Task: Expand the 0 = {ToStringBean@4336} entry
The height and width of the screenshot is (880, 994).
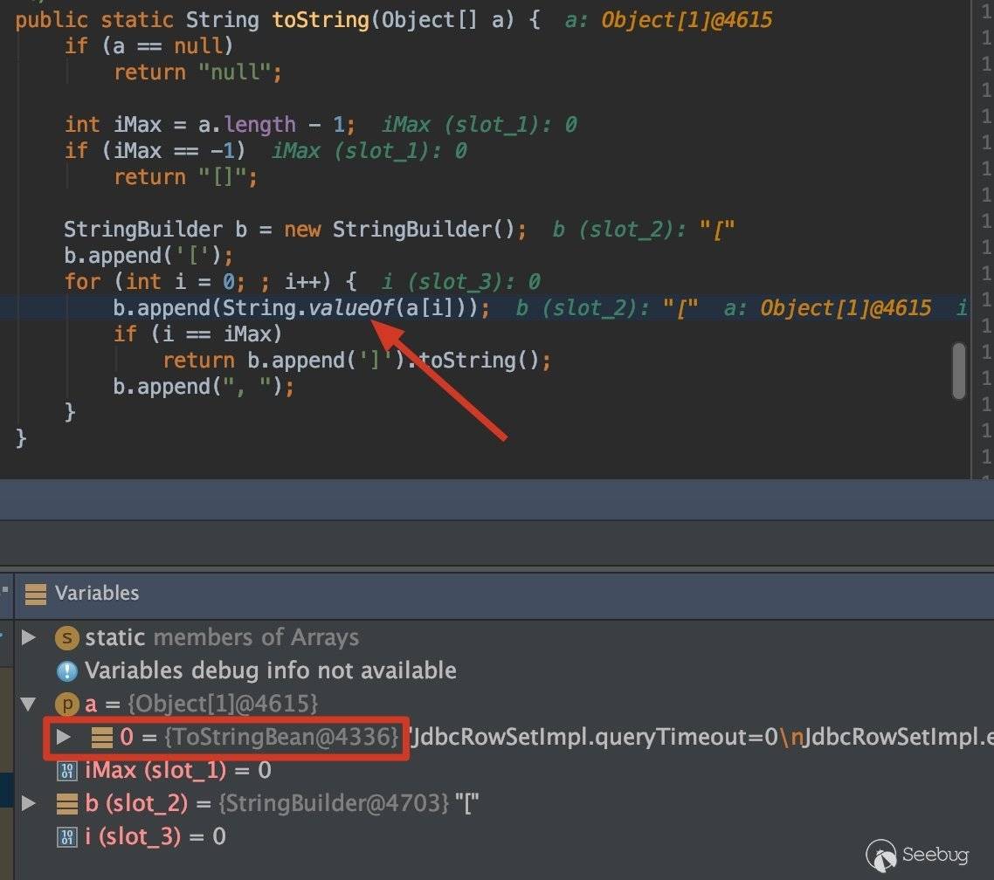Action: pyautogui.click(x=64, y=737)
